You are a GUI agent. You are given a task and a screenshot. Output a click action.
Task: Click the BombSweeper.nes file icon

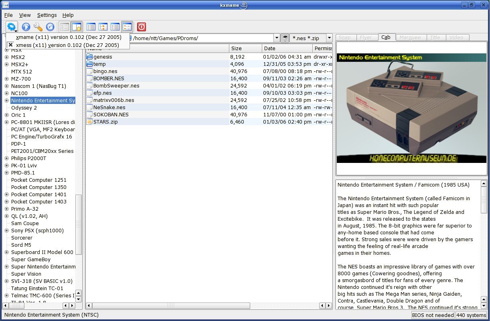point(89,85)
